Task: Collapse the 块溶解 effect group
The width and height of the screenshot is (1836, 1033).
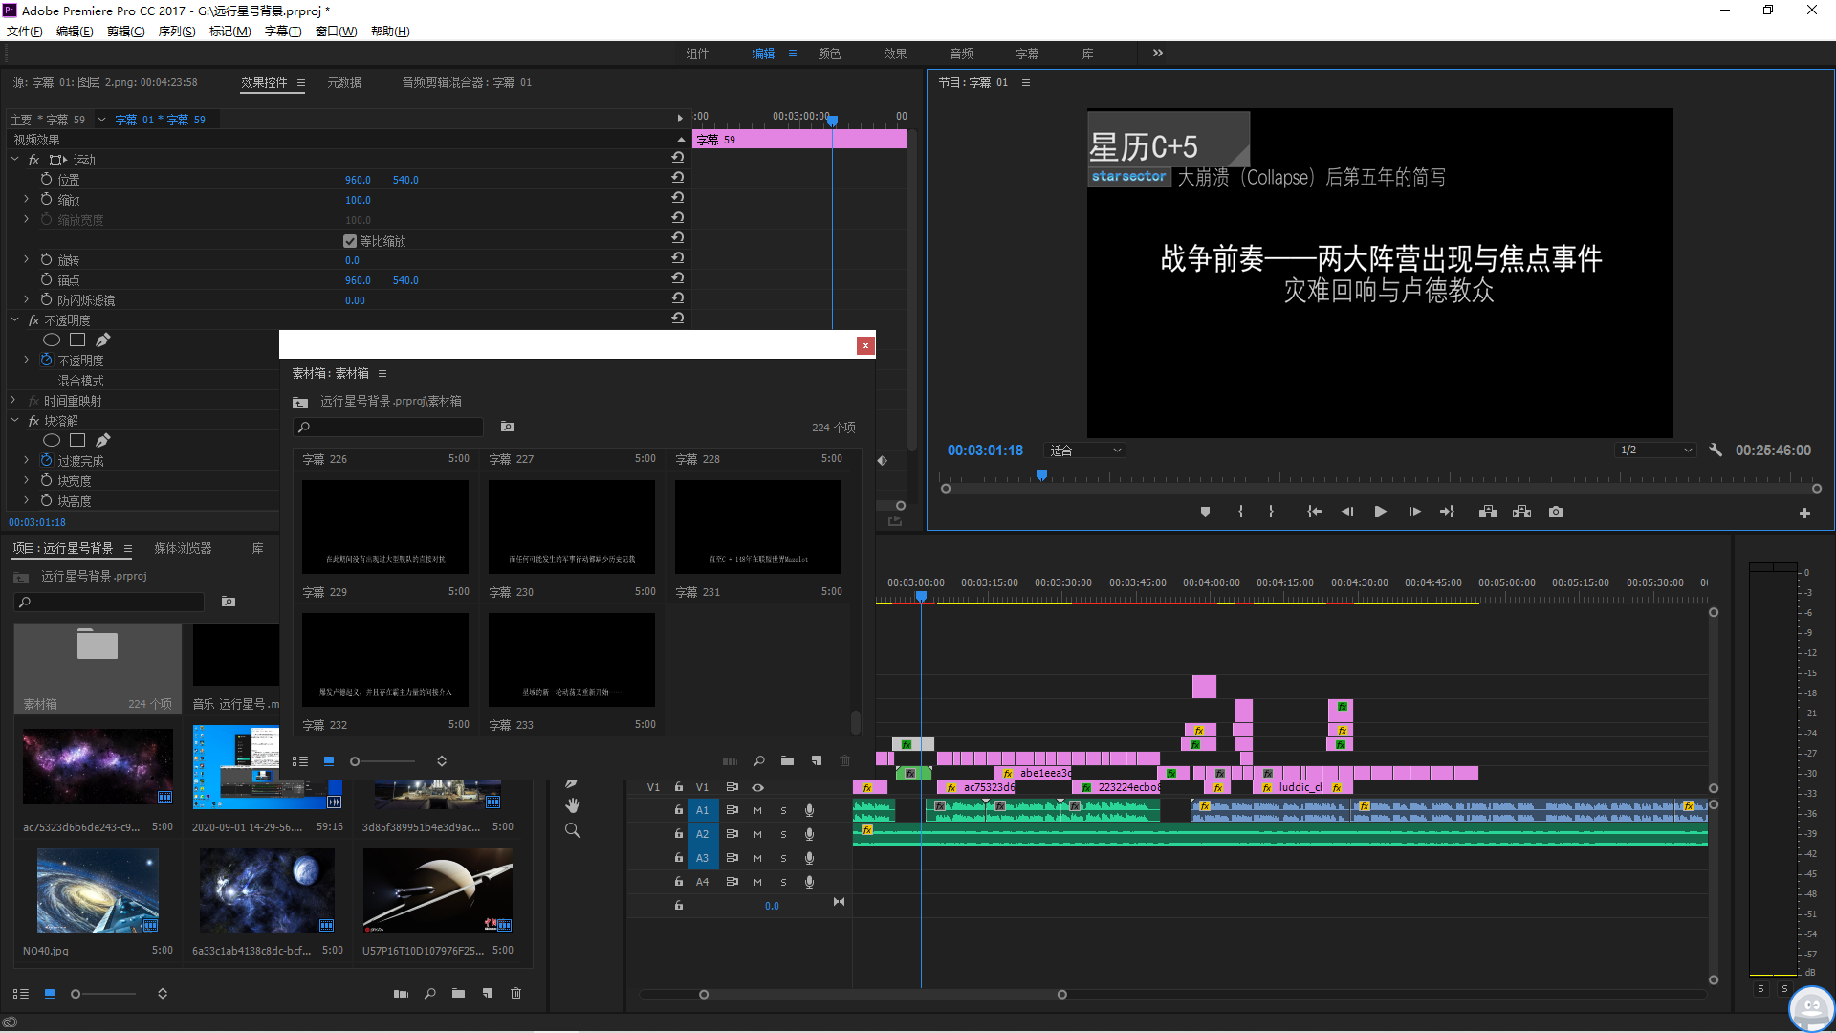Action: [x=15, y=420]
